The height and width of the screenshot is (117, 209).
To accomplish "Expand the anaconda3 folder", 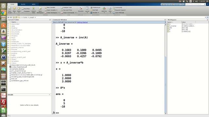I will (8, 24).
